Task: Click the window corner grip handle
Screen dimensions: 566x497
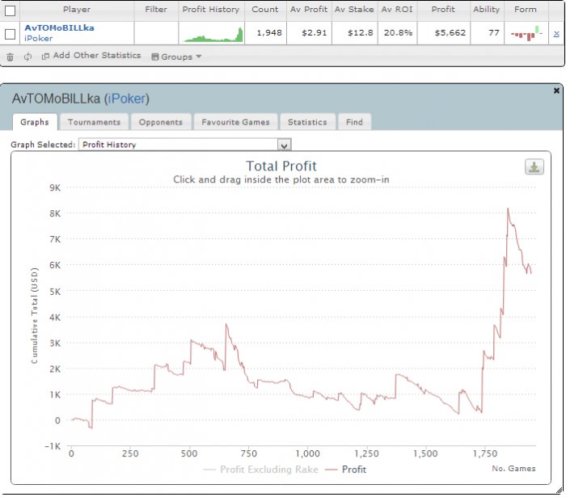Action: (x=560, y=490)
